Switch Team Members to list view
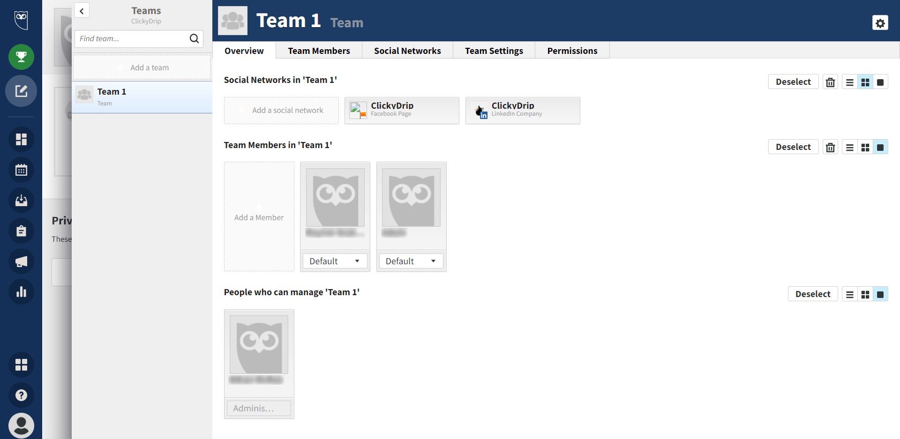Screen dimensions: 900x439 click(850, 147)
